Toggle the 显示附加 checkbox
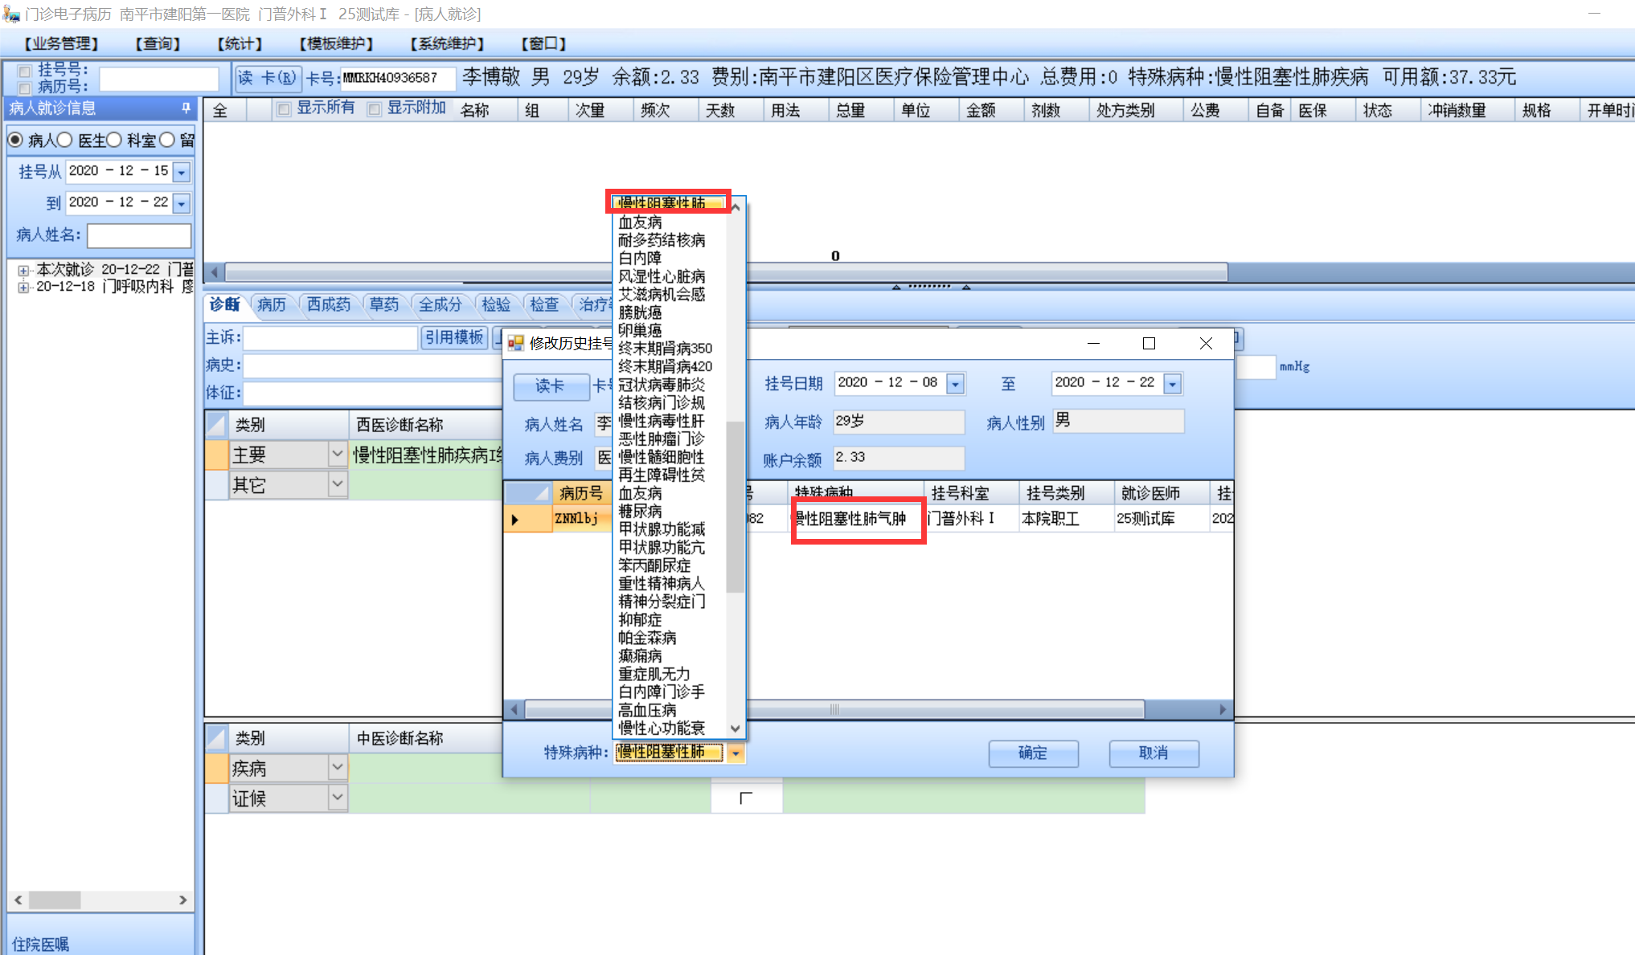The width and height of the screenshot is (1635, 955). tap(374, 109)
